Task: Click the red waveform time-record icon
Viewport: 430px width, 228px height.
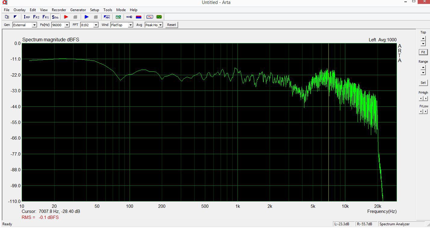Action: click(x=150, y=17)
